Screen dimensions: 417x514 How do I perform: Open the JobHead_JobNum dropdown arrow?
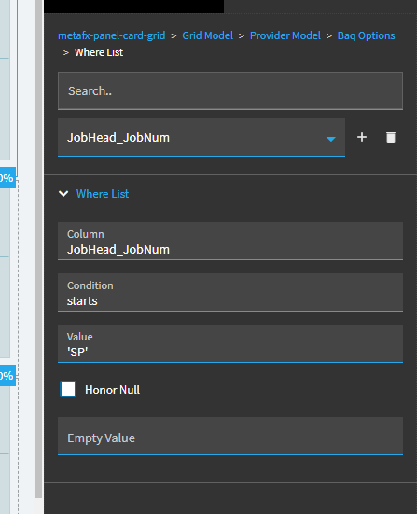point(331,139)
